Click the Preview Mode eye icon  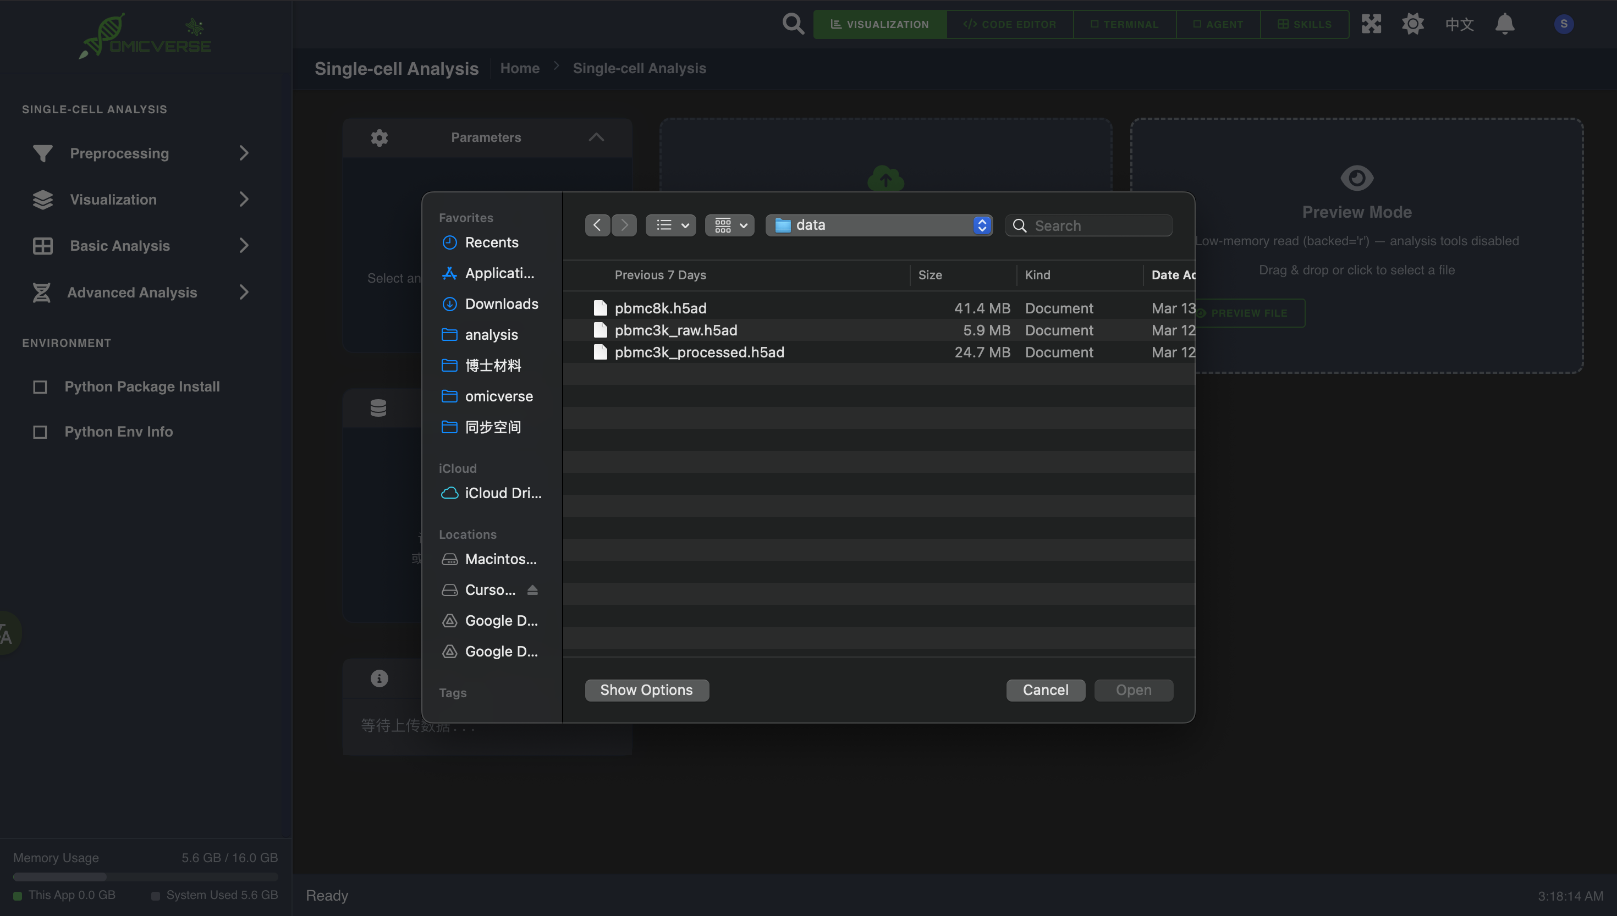(x=1356, y=178)
